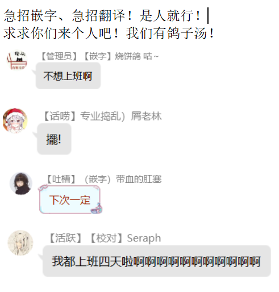Image resolution: width=279 pixels, height=292 pixels.
Task: Open Seraph's sketch avatar
Action: (20, 243)
